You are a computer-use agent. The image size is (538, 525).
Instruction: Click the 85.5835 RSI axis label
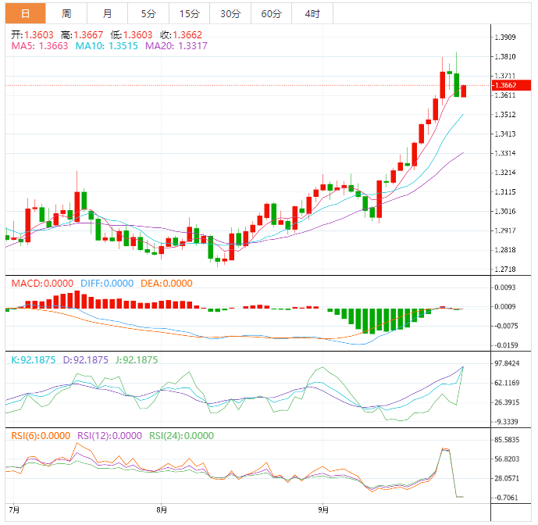[507, 440]
